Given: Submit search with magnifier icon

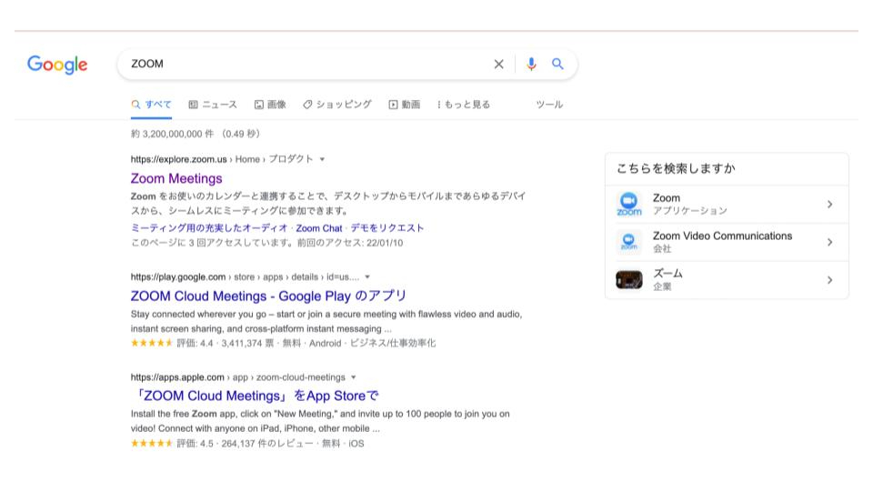Looking at the screenshot, I should (x=557, y=64).
